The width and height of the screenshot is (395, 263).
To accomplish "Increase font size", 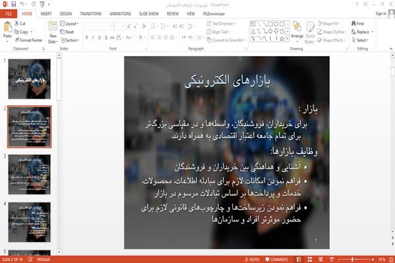I will (x=129, y=26).
